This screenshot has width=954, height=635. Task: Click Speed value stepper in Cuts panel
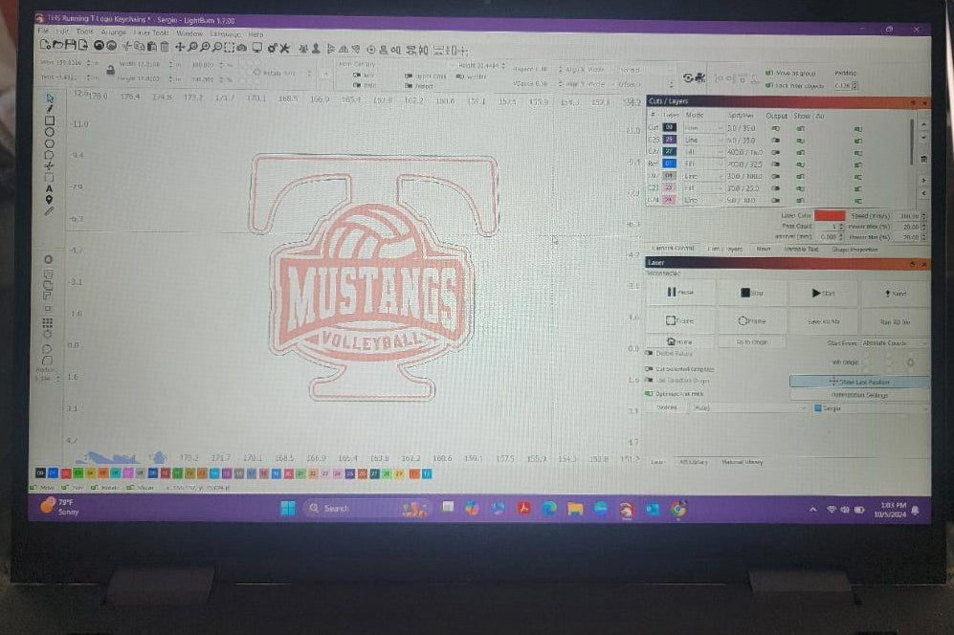(x=923, y=216)
